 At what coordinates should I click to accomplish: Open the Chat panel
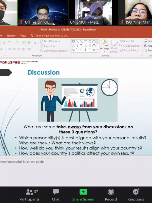click(56, 195)
